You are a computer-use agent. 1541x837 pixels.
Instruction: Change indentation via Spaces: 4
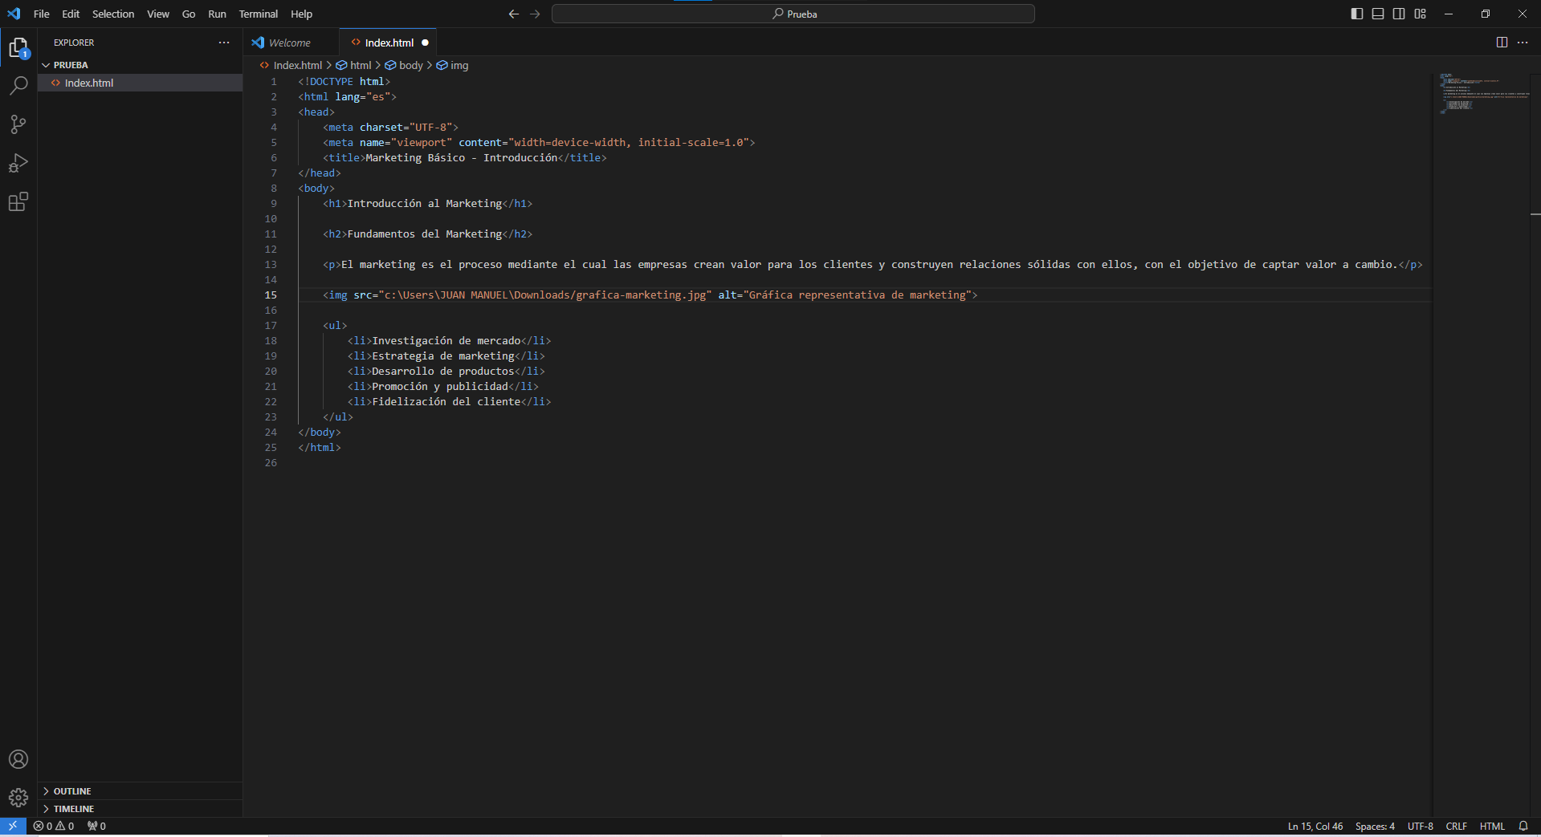tap(1375, 826)
